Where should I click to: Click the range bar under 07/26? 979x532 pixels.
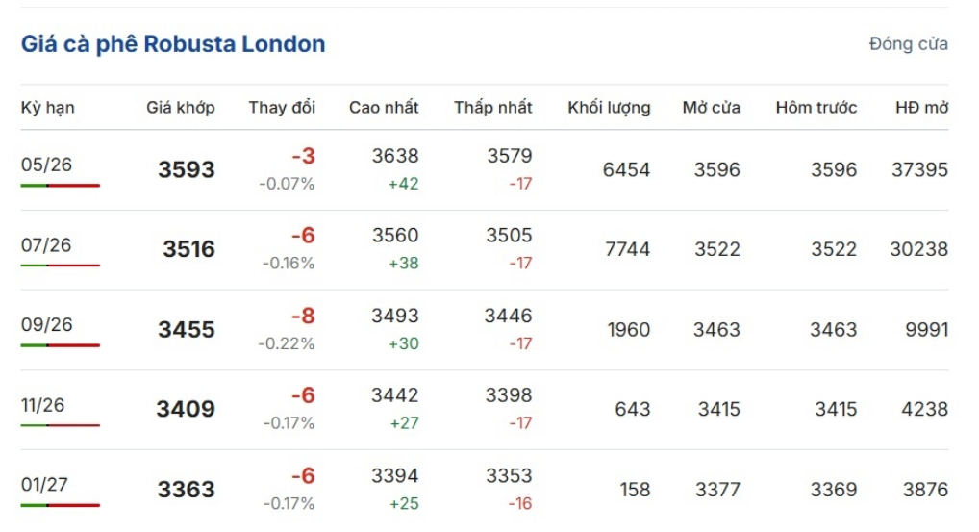(60, 265)
